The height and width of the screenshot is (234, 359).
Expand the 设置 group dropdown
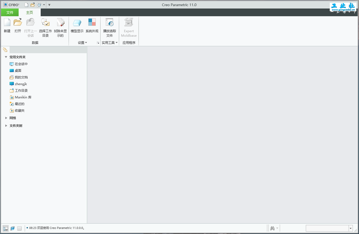tap(82, 43)
